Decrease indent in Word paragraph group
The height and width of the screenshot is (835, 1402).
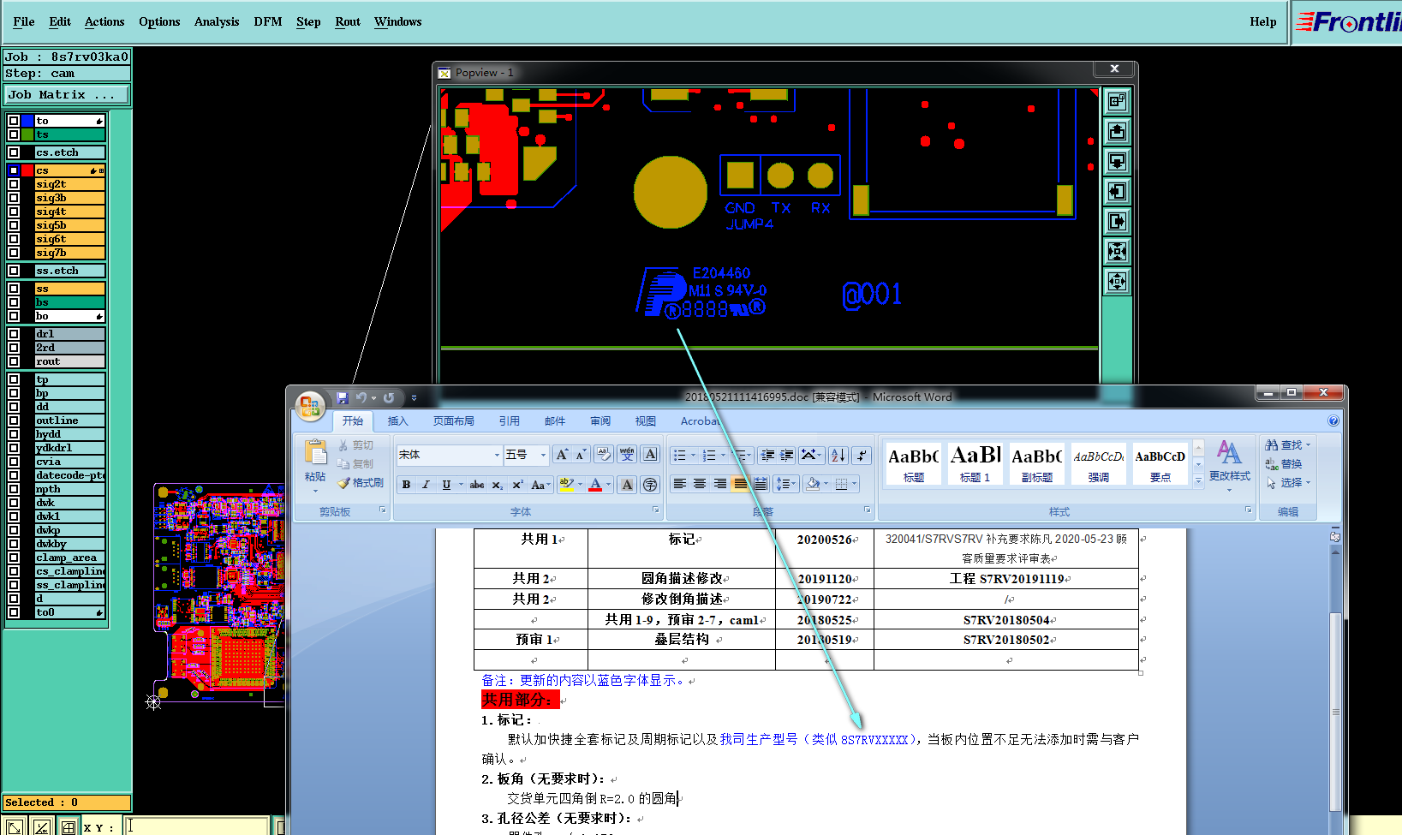click(x=767, y=455)
